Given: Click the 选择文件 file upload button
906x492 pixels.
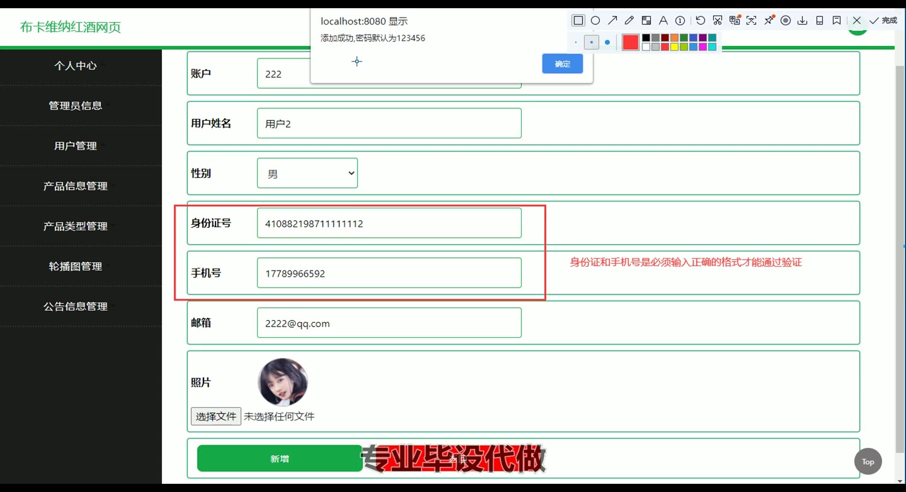Looking at the screenshot, I should coord(216,417).
